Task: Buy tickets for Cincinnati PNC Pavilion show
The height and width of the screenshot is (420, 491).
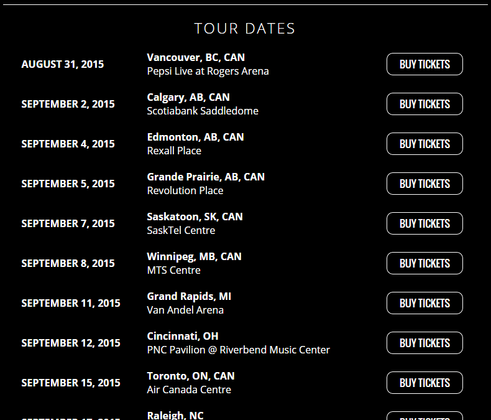Action: 424,343
